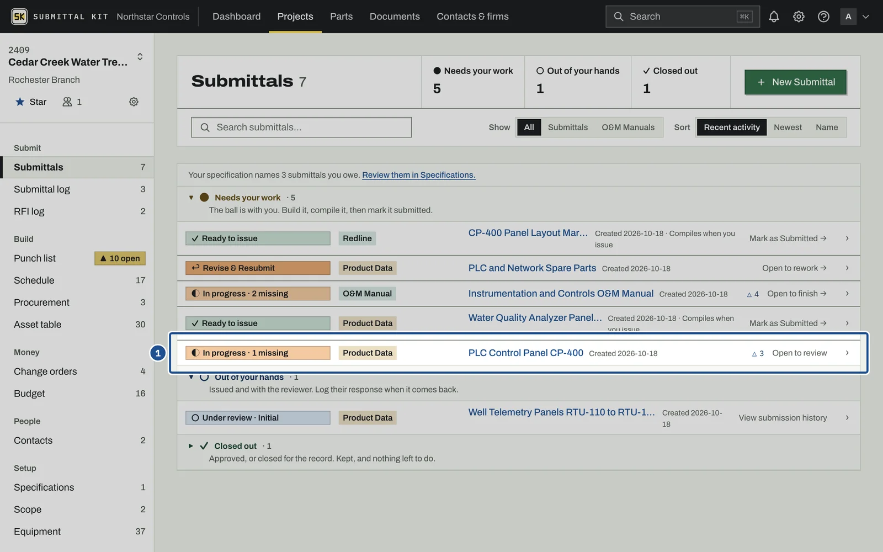
Task: Open Submittal log in sidebar
Action: point(77,189)
